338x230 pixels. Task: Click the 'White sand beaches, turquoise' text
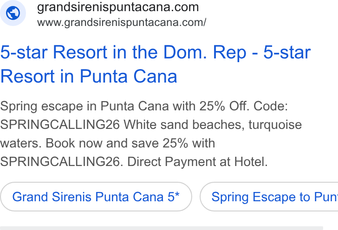(213, 125)
